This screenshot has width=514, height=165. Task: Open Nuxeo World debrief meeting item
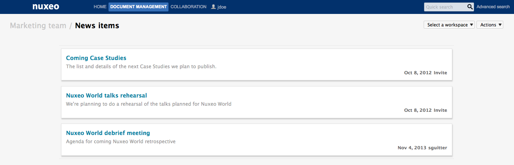pyautogui.click(x=108, y=133)
